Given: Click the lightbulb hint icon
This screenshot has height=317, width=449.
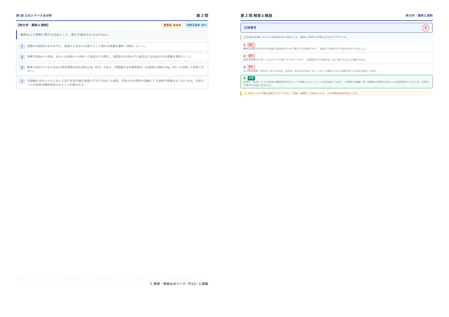Looking at the screenshot, I should tap(245, 93).
